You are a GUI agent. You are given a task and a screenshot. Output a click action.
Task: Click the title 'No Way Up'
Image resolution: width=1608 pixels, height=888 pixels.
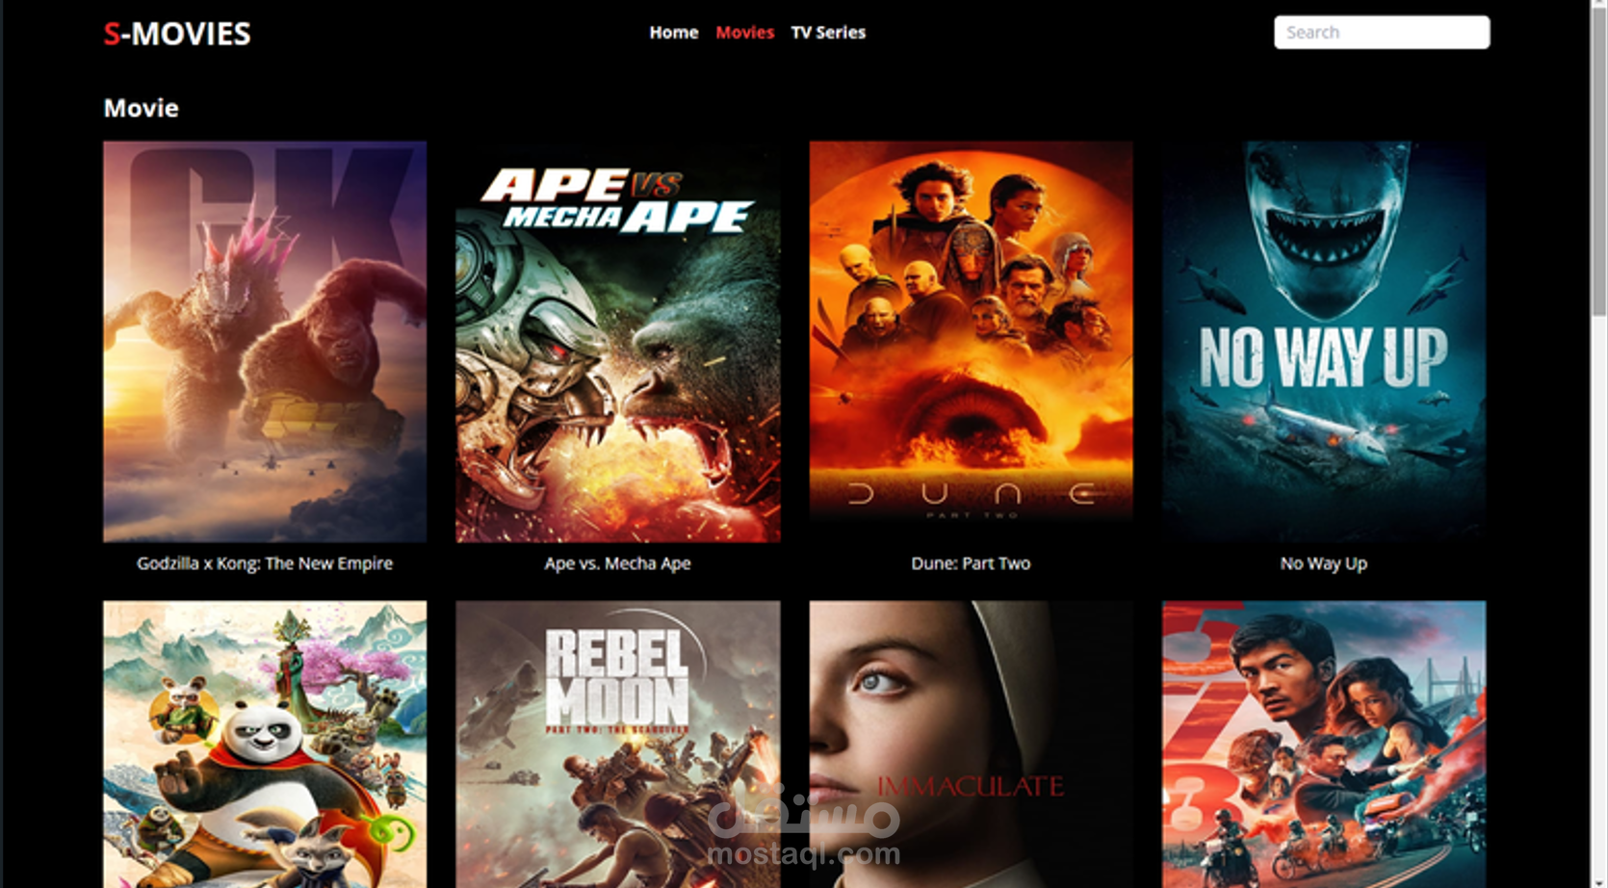click(1324, 563)
